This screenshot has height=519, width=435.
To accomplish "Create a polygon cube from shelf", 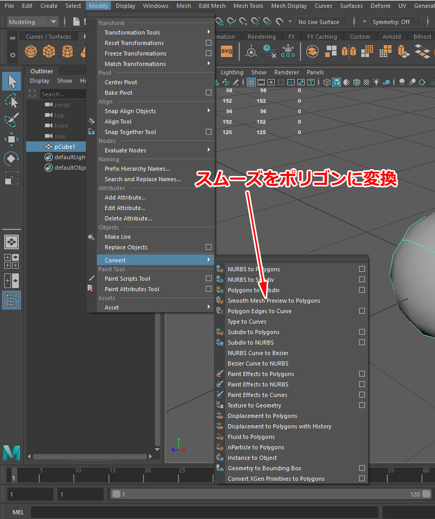I will [x=49, y=51].
